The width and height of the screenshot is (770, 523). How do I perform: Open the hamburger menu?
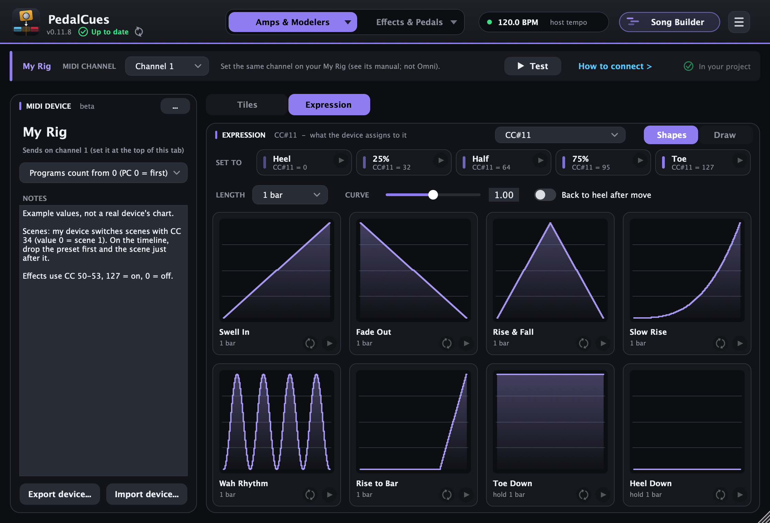tap(739, 22)
